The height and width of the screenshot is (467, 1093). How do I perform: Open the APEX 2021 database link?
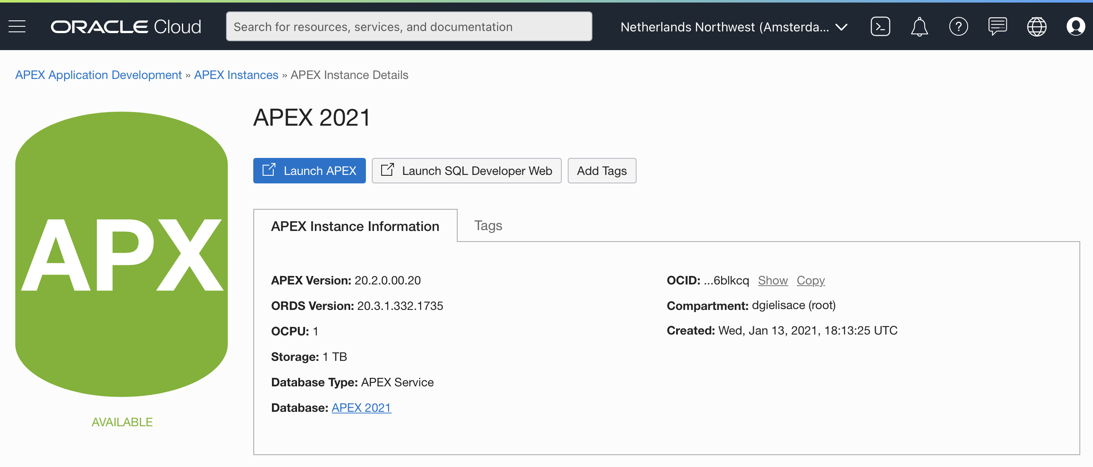[x=361, y=407]
